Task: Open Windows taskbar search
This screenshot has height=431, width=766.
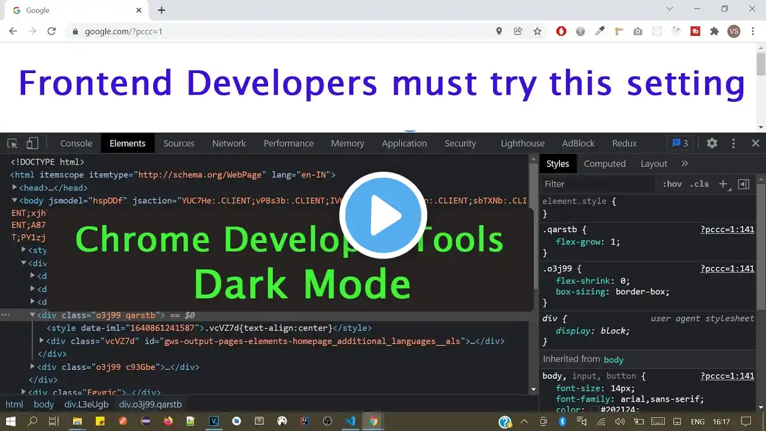Action: click(x=33, y=421)
